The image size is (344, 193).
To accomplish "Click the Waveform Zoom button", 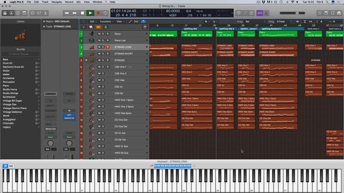I will 297,21.
